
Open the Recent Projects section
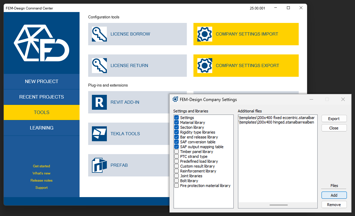tap(42, 97)
